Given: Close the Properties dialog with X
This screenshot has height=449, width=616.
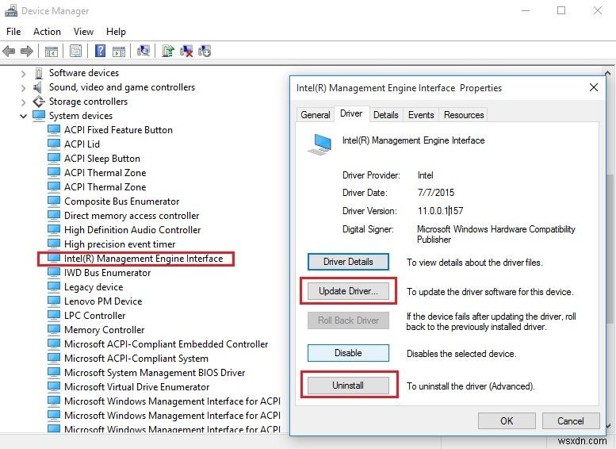Looking at the screenshot, I should [x=594, y=87].
